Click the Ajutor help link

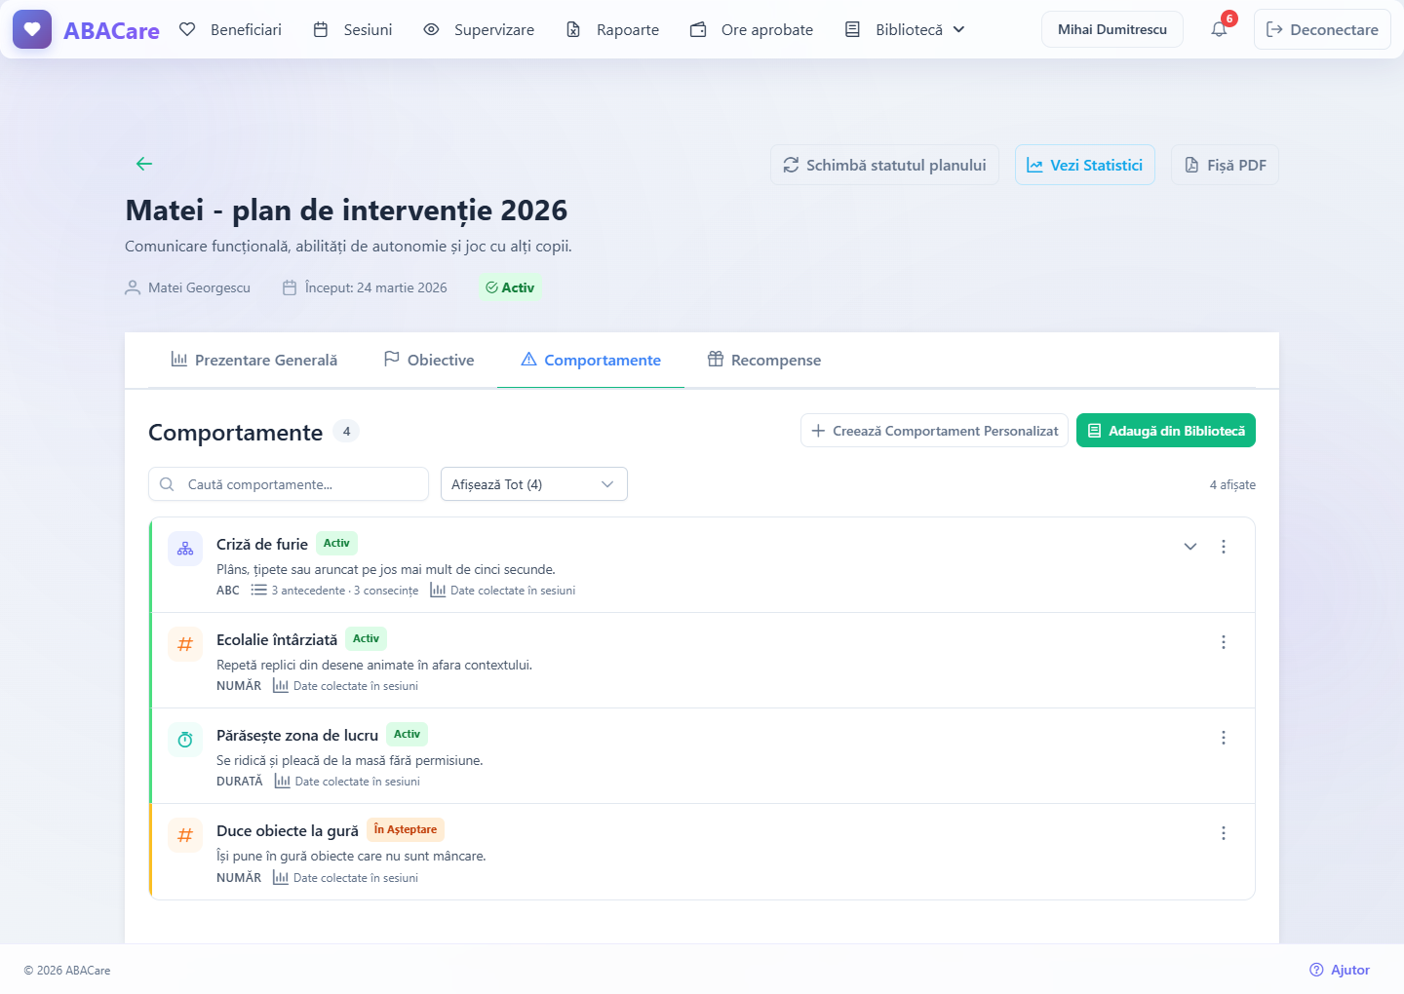[1340, 970]
